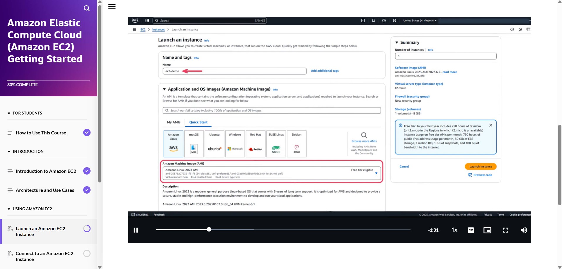
Task: Open the Firewall (security group) link
Action: point(412,96)
